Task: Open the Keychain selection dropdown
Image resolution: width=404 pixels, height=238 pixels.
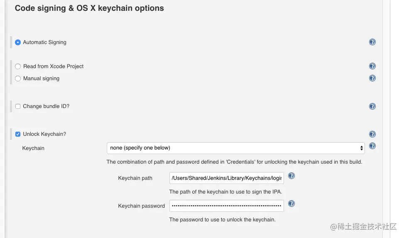Action: click(235, 148)
